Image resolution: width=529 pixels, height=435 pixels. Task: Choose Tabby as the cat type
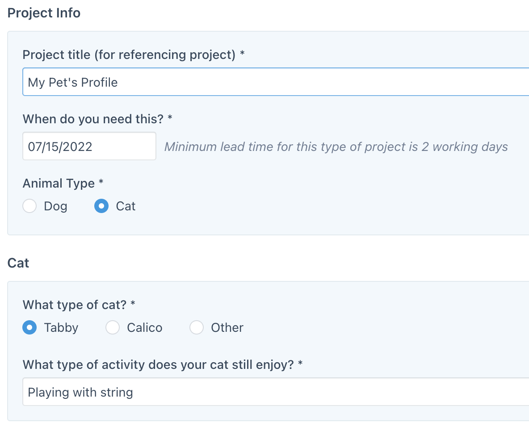pyautogui.click(x=29, y=327)
